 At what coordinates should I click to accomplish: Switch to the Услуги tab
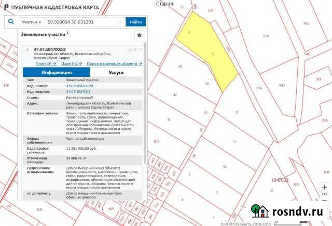tap(116, 73)
